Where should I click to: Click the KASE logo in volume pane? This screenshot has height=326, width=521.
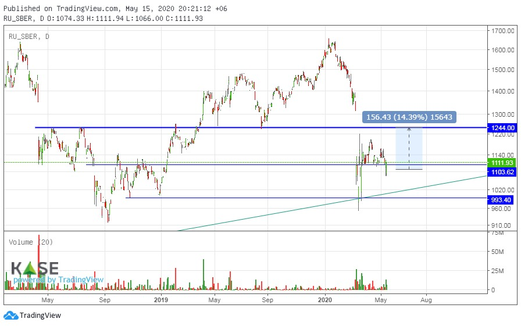coord(35,268)
